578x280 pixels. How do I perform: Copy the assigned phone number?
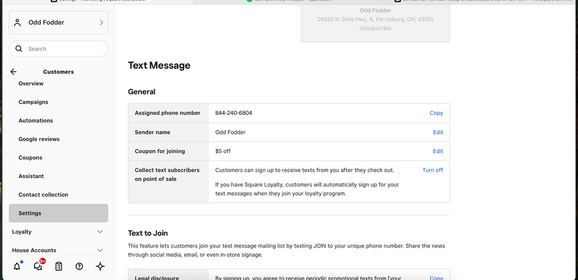(x=436, y=113)
